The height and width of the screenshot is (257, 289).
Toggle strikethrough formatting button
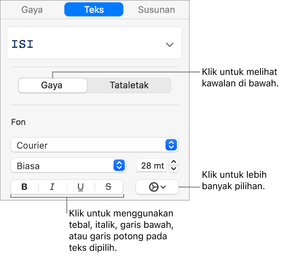pyautogui.click(x=108, y=187)
